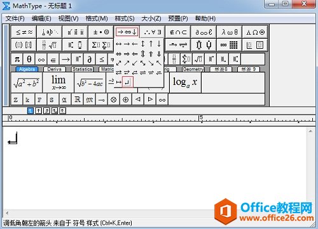Open the fraction and radical templates palette
The width and height of the screenshot is (318, 229).
click(50, 45)
